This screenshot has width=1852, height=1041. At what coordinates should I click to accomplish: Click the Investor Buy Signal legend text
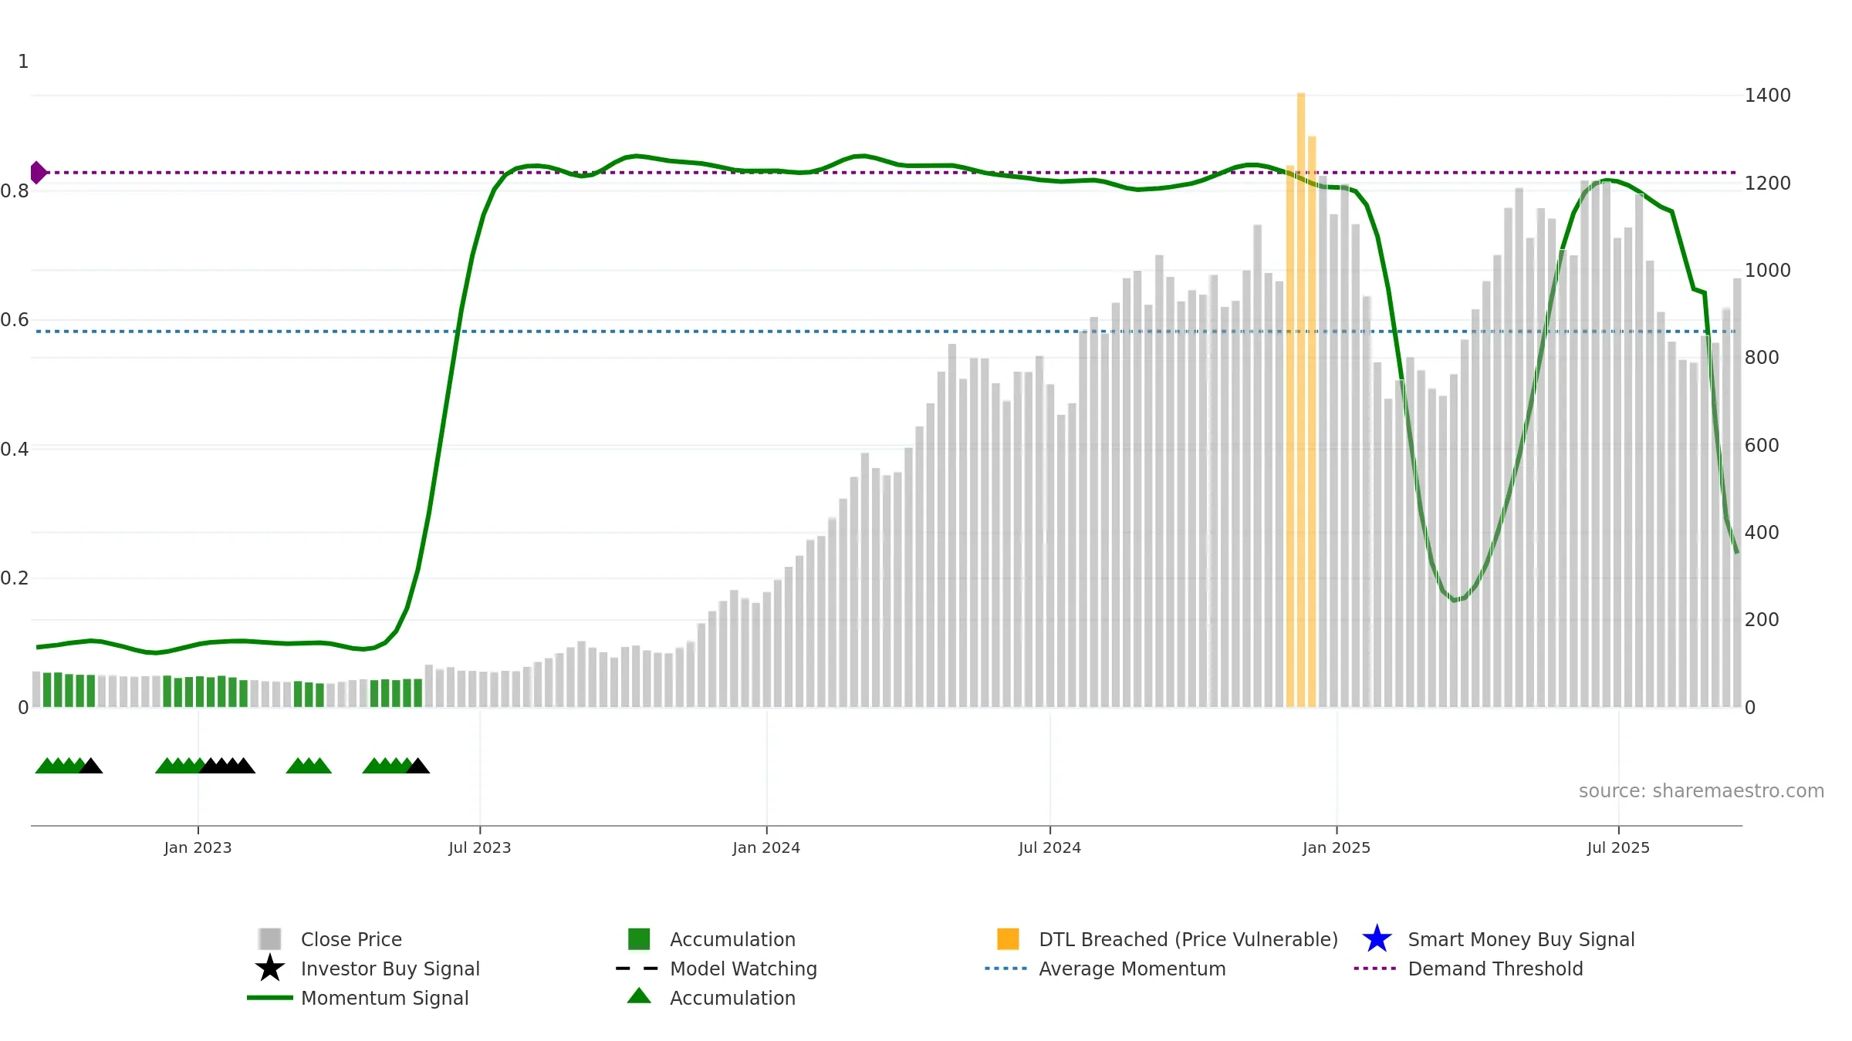click(x=390, y=969)
